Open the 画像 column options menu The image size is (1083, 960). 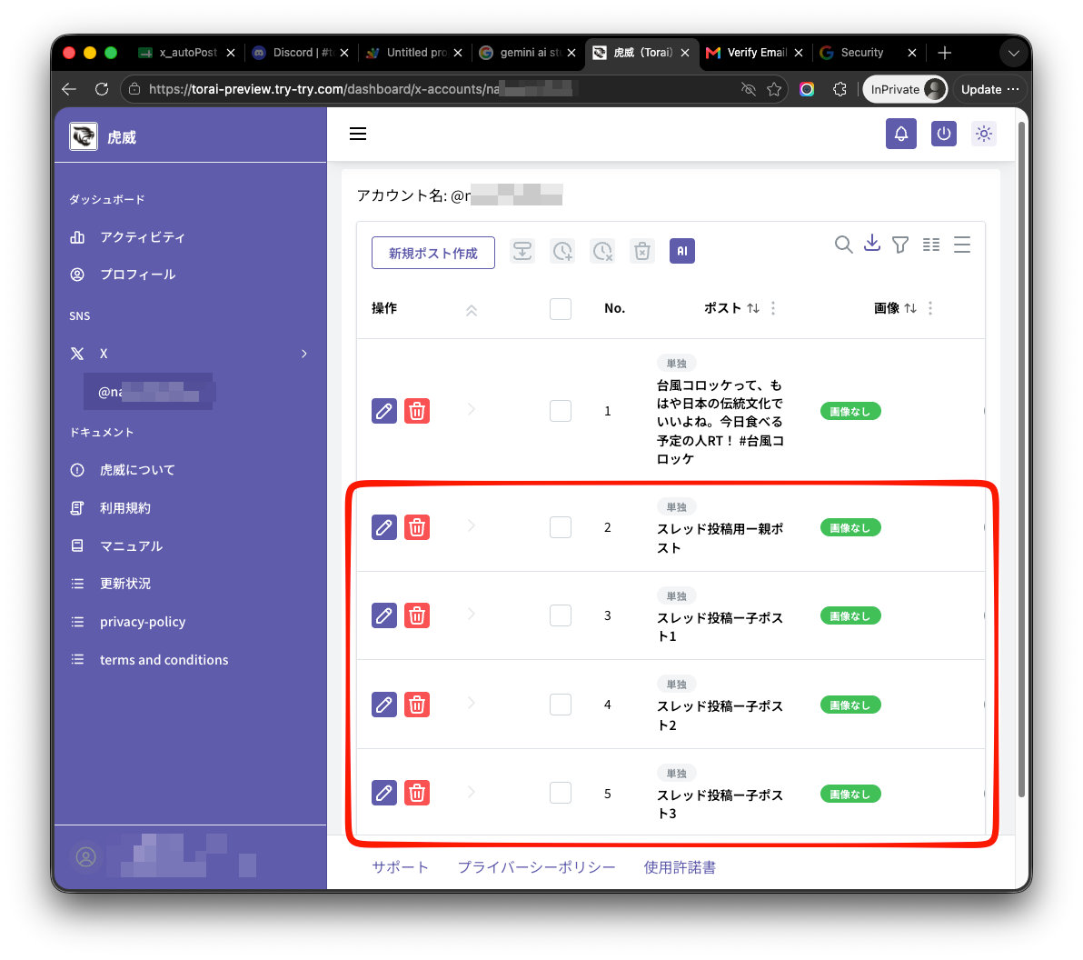coord(929,308)
